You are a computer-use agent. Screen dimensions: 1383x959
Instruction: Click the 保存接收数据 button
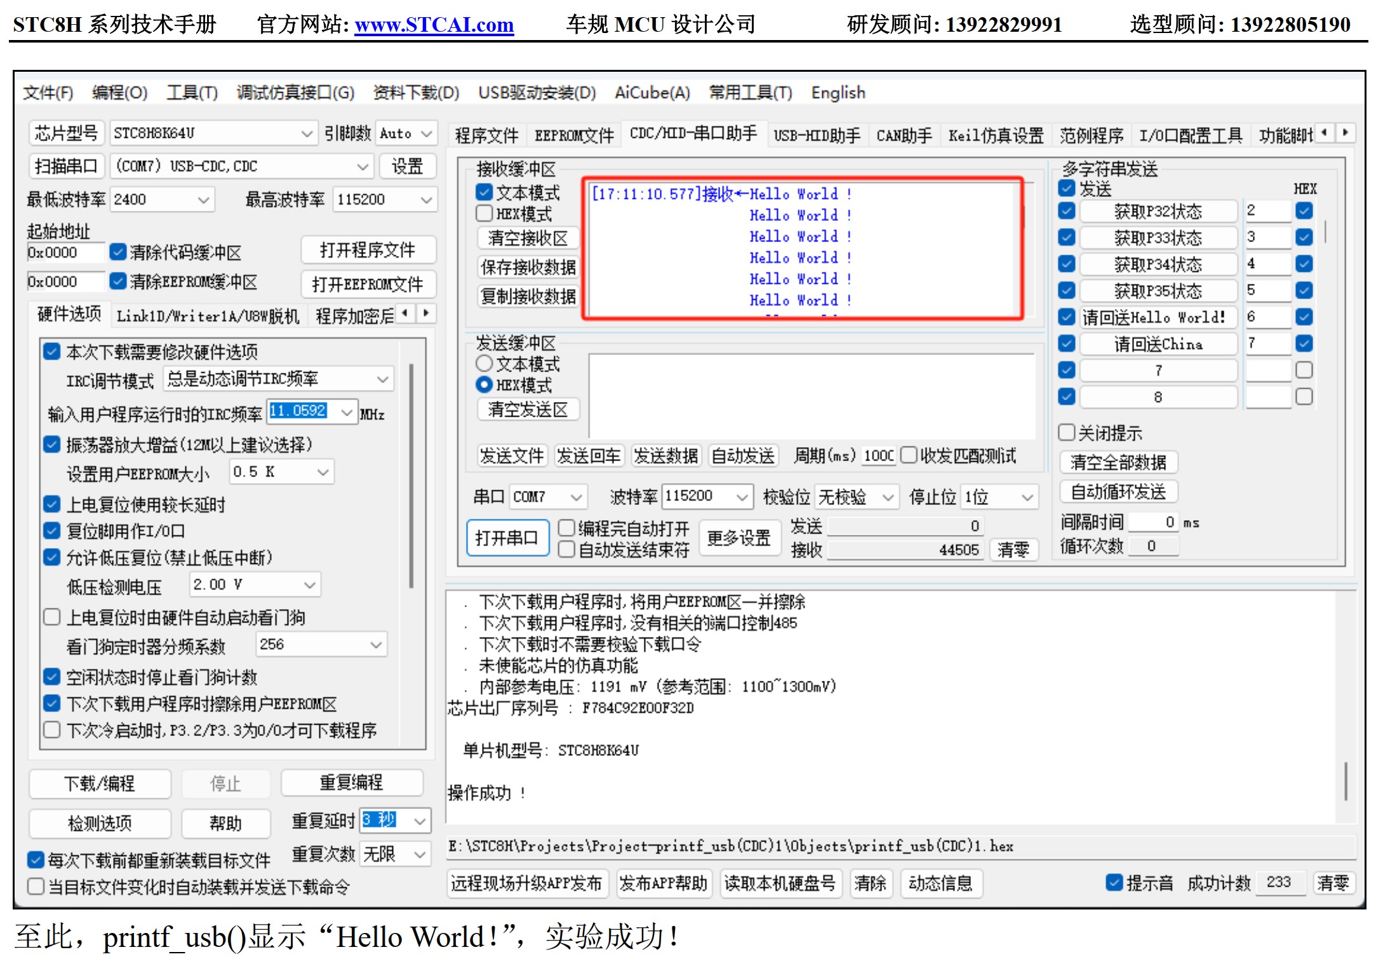click(528, 267)
